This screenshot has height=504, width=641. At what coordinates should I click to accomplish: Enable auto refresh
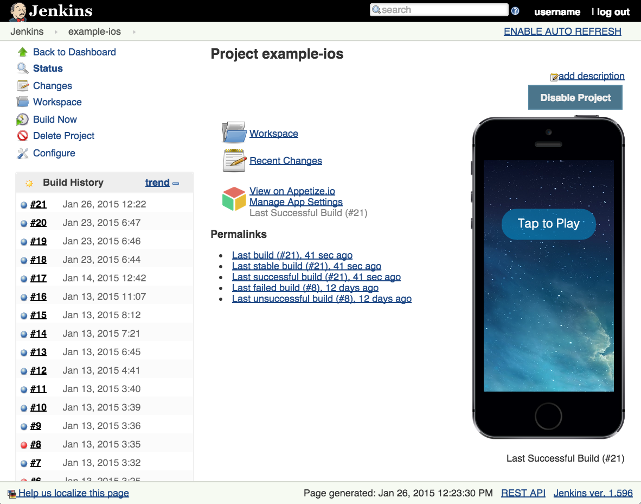click(x=562, y=31)
